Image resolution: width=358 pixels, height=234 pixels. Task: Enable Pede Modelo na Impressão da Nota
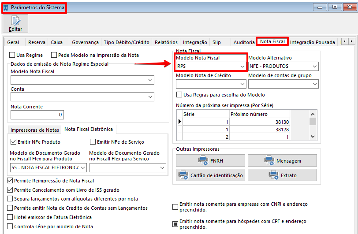[54, 55]
